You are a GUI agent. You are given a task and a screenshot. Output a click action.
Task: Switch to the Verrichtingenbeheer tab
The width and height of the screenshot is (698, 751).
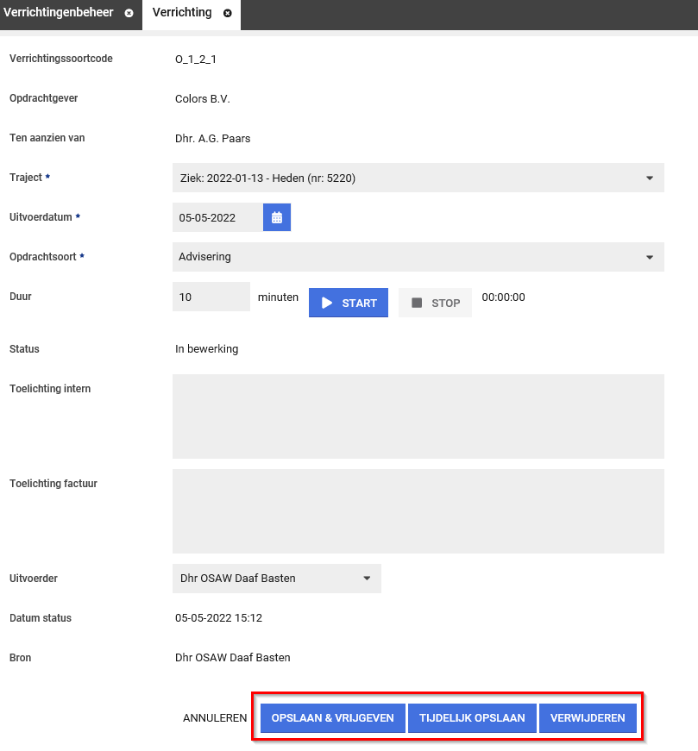pyautogui.click(x=59, y=13)
